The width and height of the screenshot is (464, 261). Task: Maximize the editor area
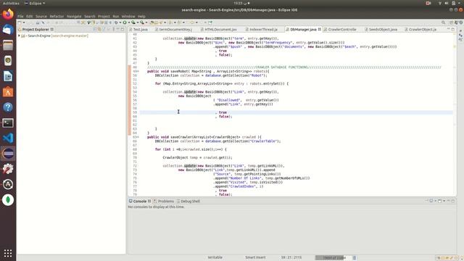click(453, 29)
